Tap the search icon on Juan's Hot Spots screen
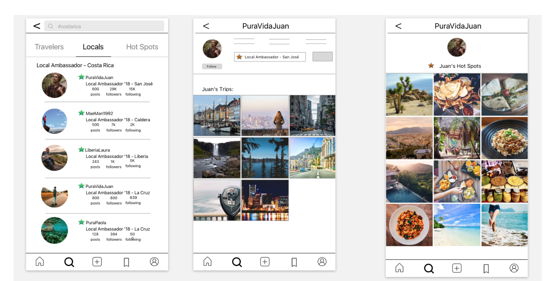Viewport: 553px width, 281px height. point(429,268)
